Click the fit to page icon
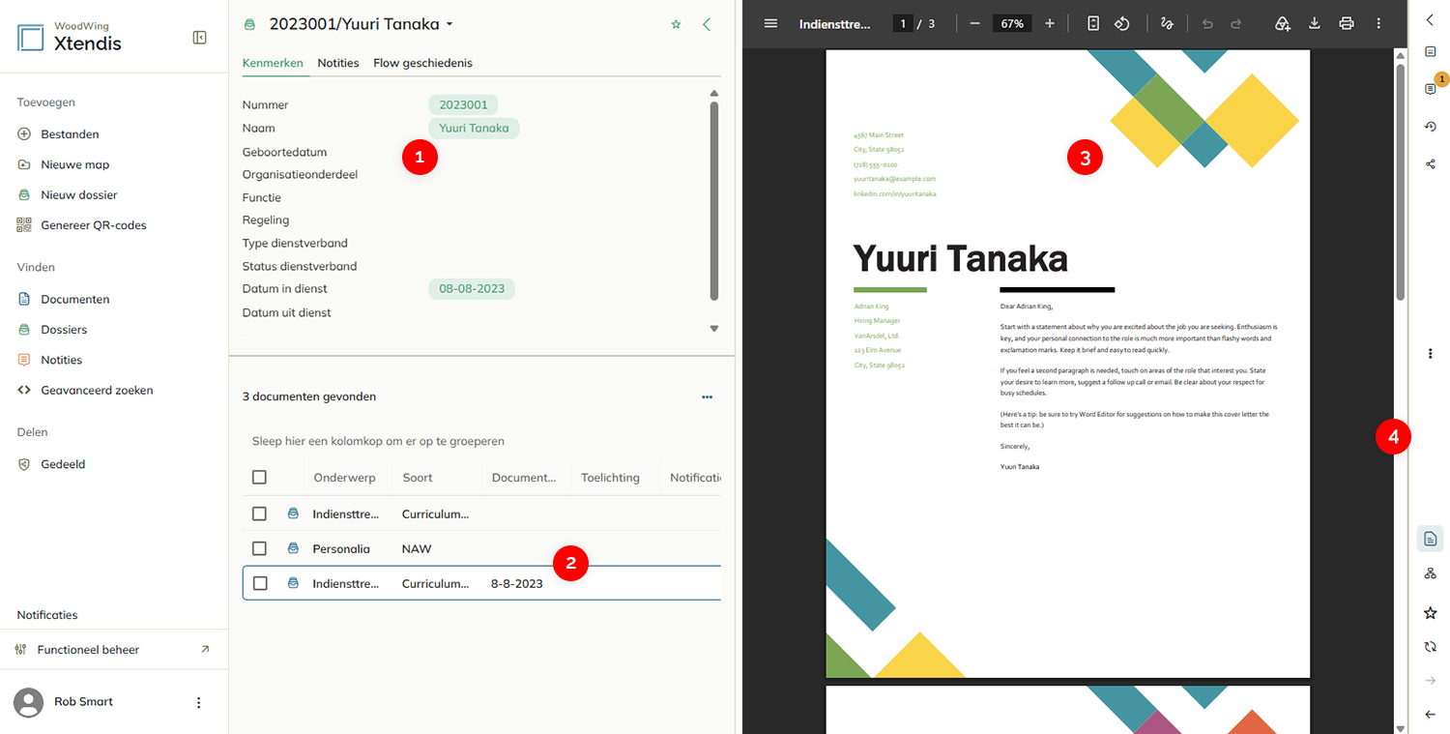Viewport: 1450px width, 734px height. (x=1093, y=23)
